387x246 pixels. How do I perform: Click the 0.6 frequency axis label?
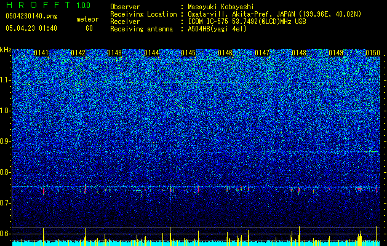point(6,234)
